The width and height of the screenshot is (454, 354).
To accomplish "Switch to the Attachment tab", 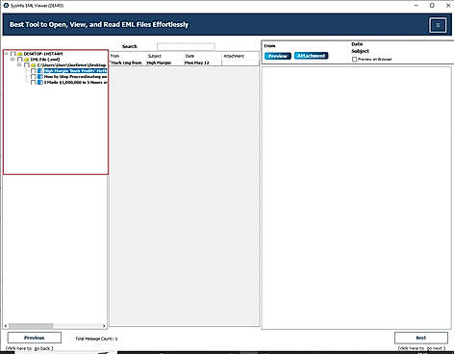I will (x=311, y=56).
